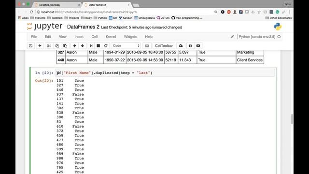Click zoom magnifier icon in address bar
Viewport: 309px width, 174px height.
click(x=216, y=12)
